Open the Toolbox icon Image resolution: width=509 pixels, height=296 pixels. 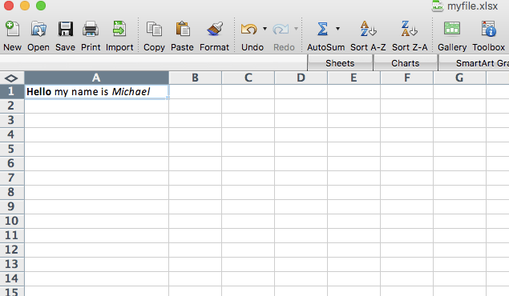tap(488, 29)
